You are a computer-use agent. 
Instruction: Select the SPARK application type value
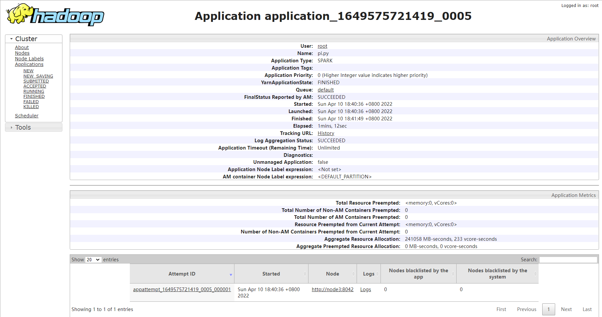(325, 61)
